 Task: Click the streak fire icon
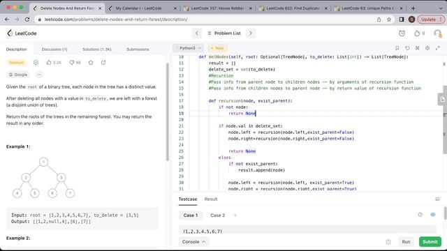[417, 33]
